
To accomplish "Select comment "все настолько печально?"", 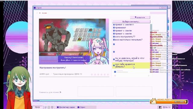I will (129, 40).
